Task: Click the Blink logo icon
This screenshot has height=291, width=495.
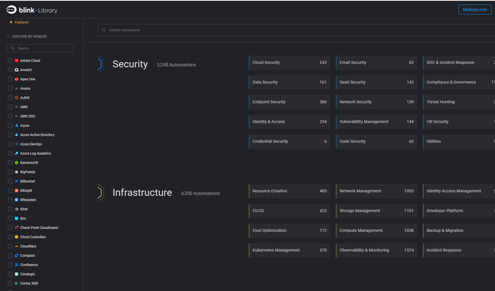Action: click(x=11, y=10)
